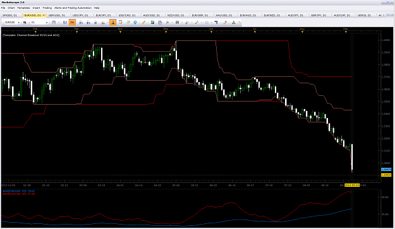This screenshot has height=229, width=395.
Task: Expand the chart type dropdown arrow
Action: click(58, 22)
